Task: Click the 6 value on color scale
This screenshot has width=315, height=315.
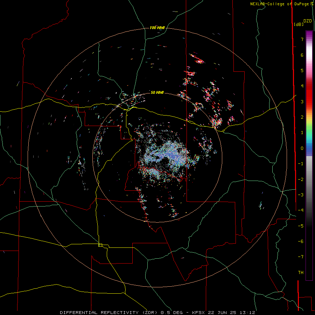Action: coord(302,55)
